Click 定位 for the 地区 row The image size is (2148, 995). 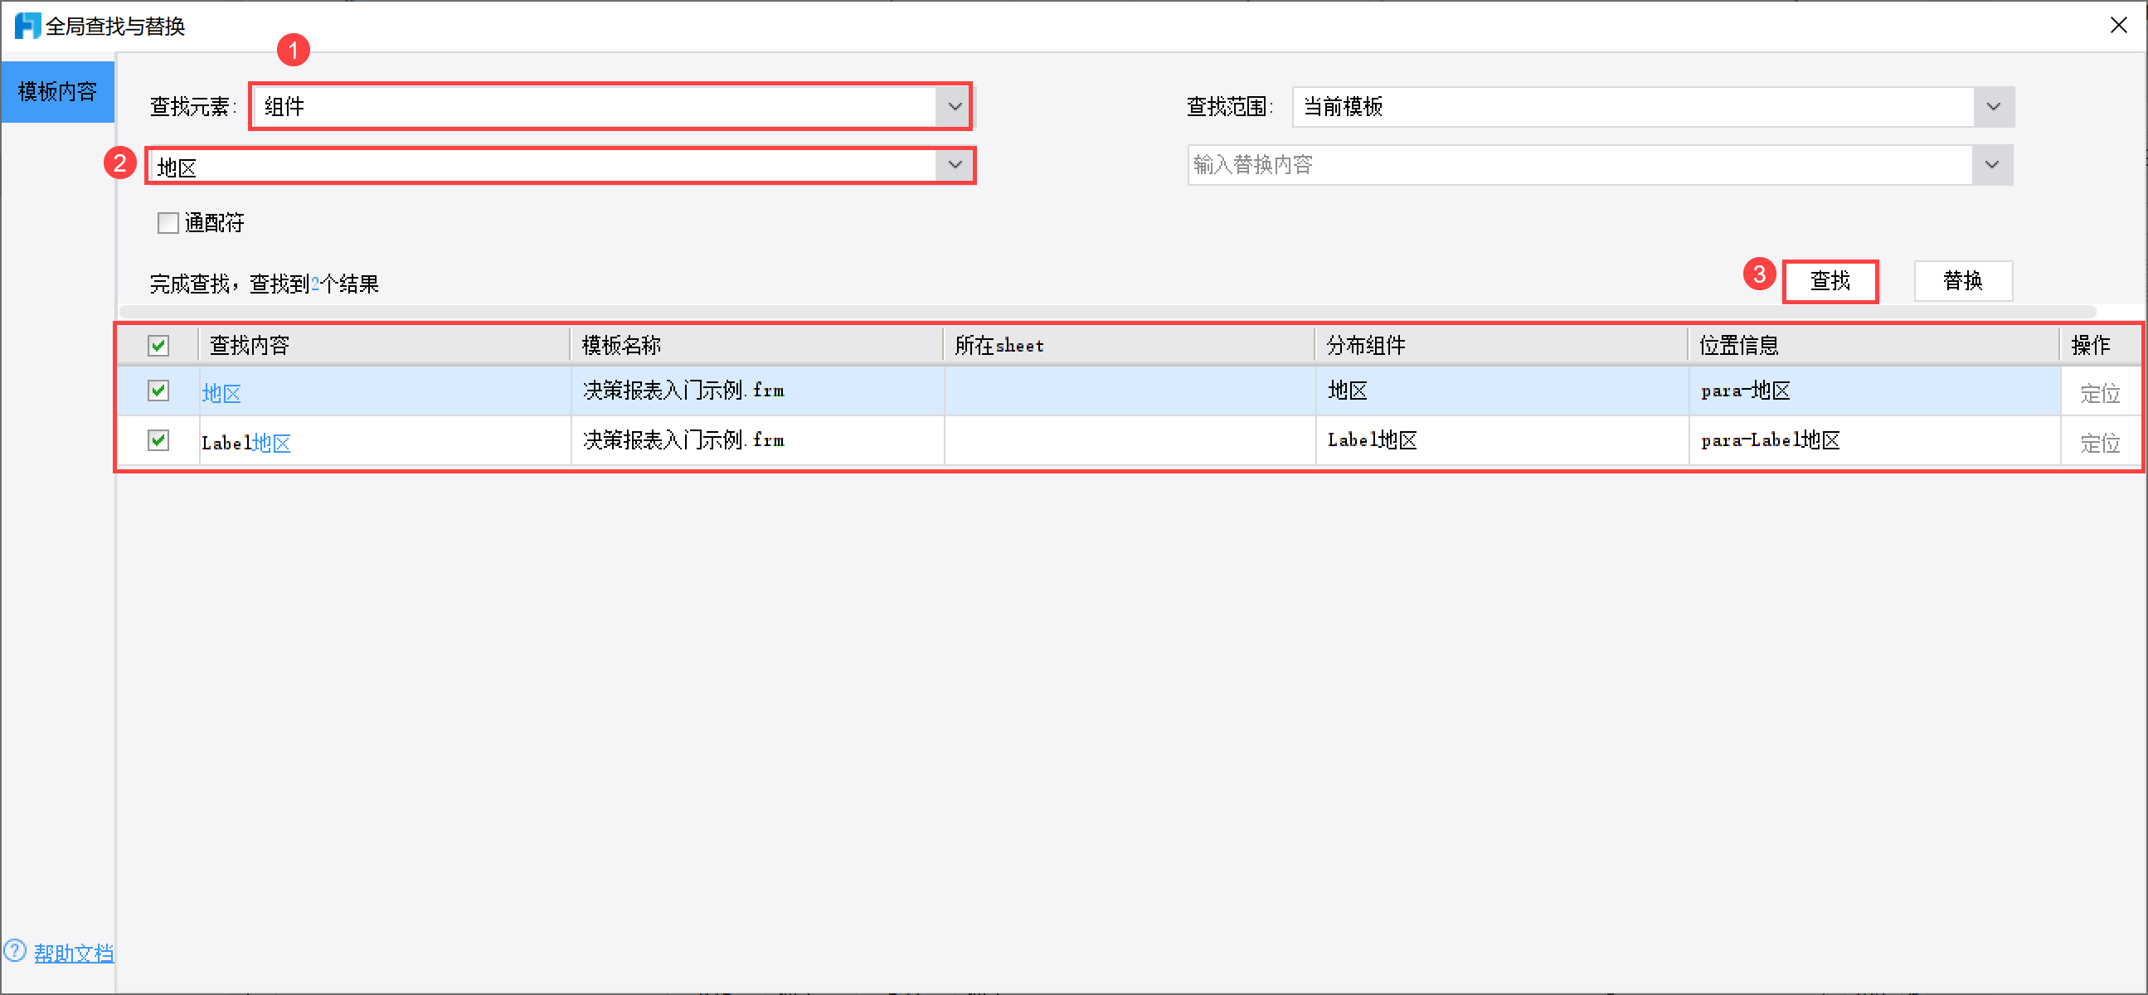(2099, 393)
